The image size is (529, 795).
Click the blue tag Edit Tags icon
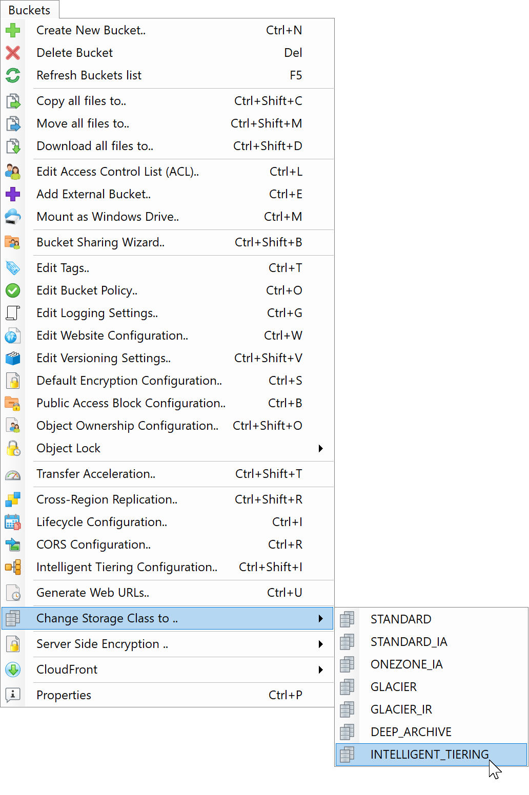(x=13, y=268)
